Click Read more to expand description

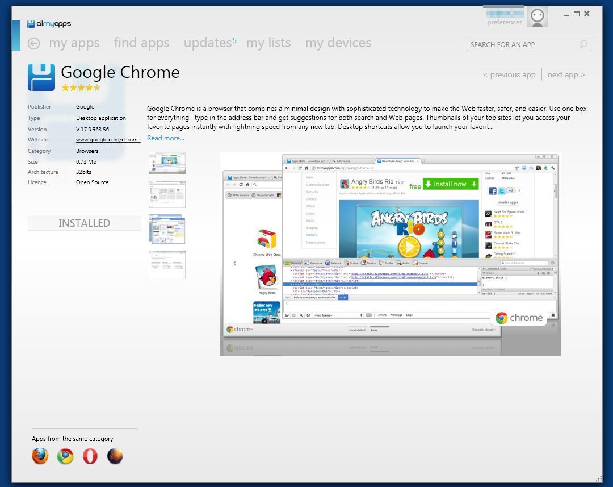165,138
